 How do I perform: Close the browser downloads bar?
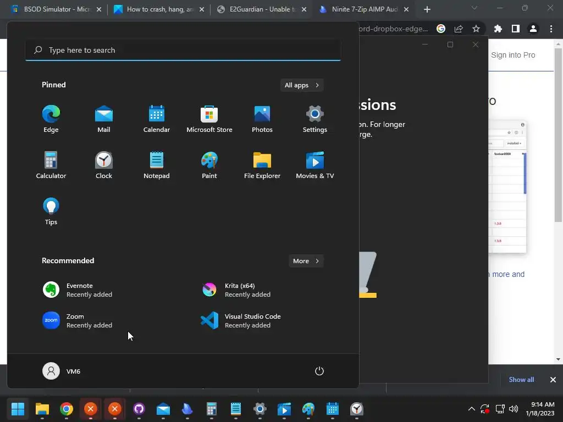(x=553, y=380)
